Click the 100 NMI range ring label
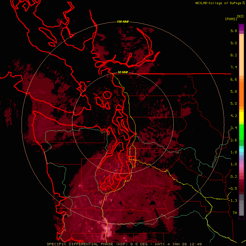246x246 pixels. click(x=123, y=22)
